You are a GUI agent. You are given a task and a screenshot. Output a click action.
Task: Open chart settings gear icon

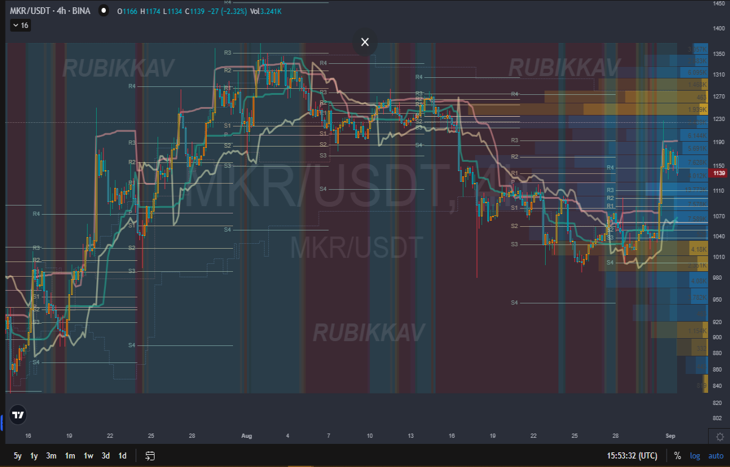click(720, 437)
